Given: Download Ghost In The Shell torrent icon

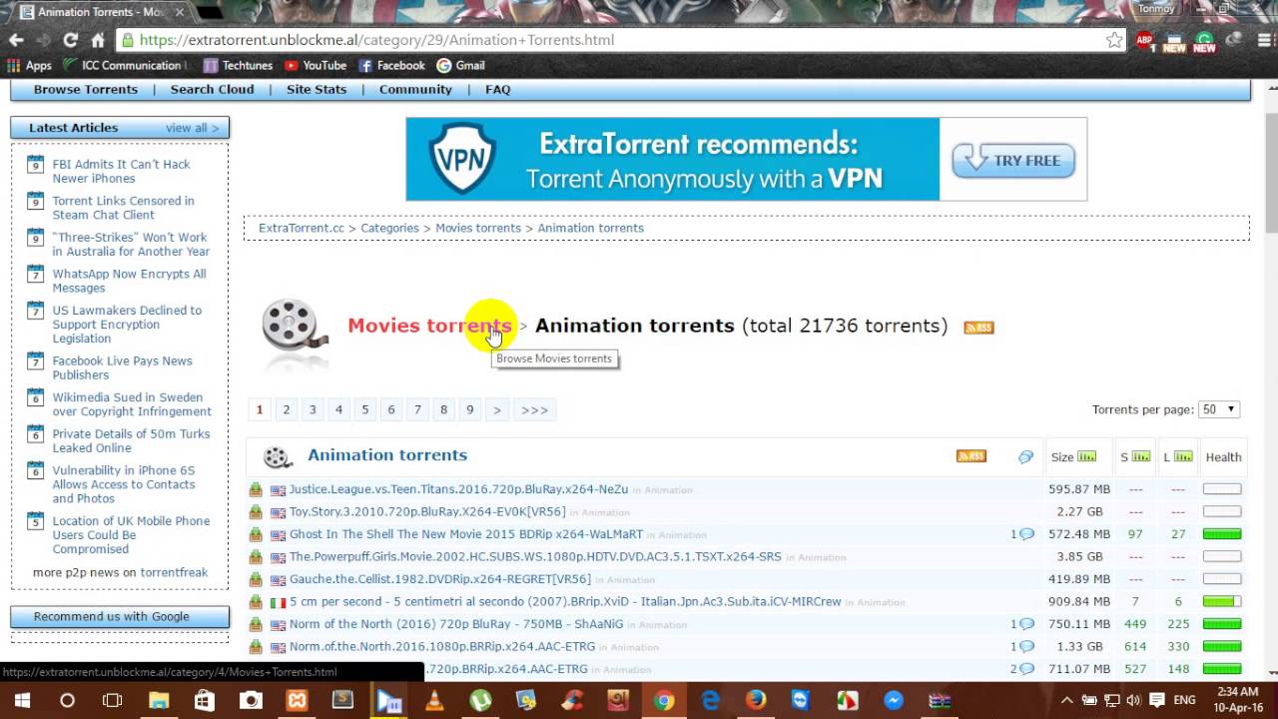Looking at the screenshot, I should [256, 534].
